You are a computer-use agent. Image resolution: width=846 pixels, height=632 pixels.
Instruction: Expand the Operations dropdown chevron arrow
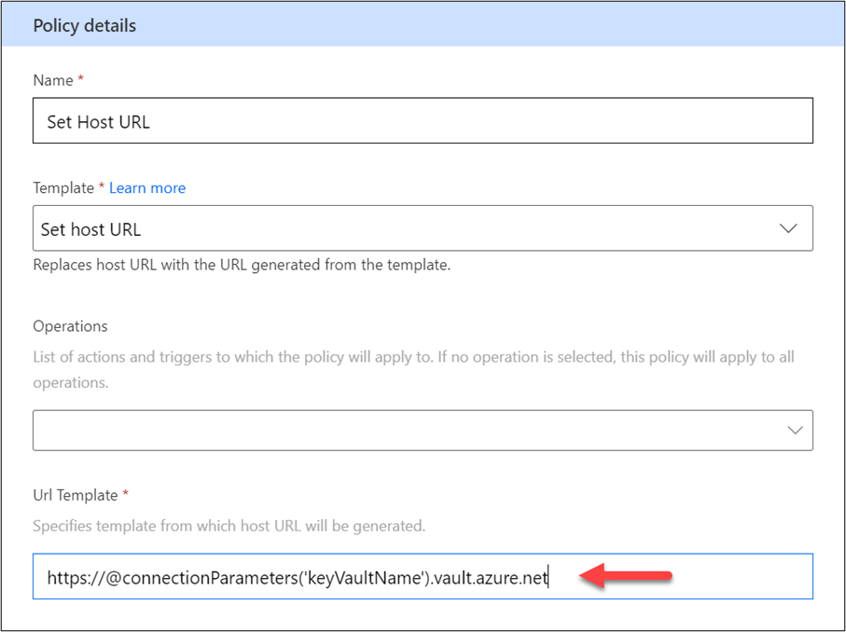tap(794, 430)
